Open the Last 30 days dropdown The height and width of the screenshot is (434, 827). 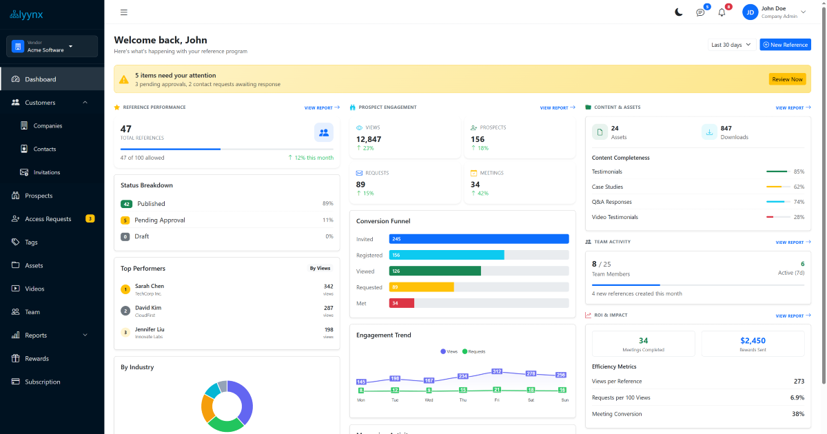coord(731,45)
